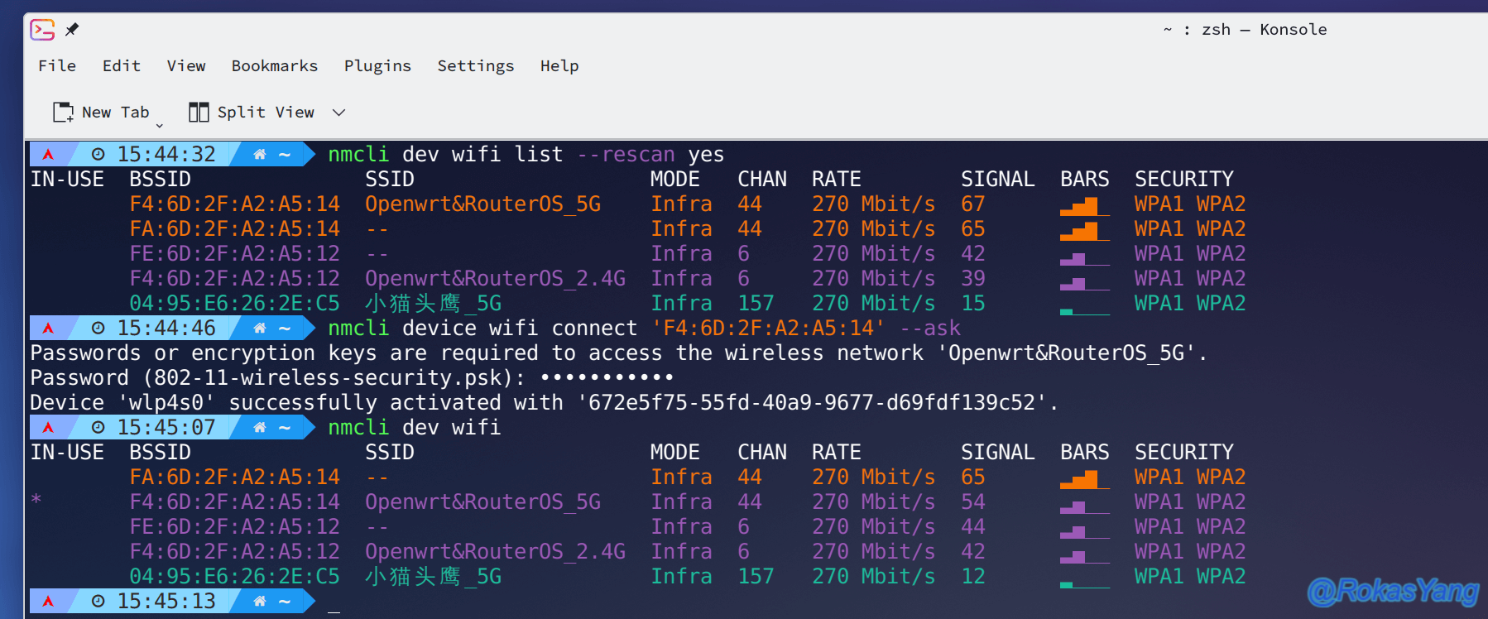The image size is (1488, 619).
Task: Click channel 157 in first list
Action: [756, 303]
